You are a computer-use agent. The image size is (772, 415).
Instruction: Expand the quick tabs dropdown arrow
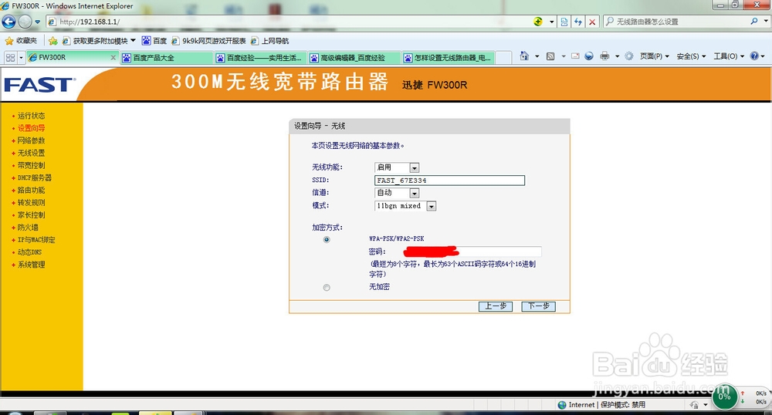point(21,58)
